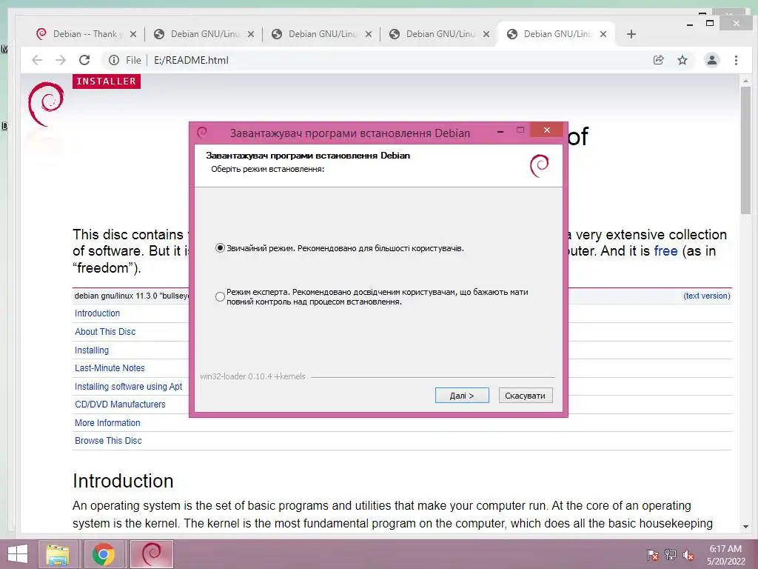Close the 'Debian -- Thank' tab

tap(133, 34)
